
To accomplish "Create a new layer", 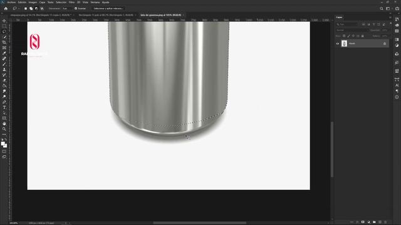I will click(380, 222).
